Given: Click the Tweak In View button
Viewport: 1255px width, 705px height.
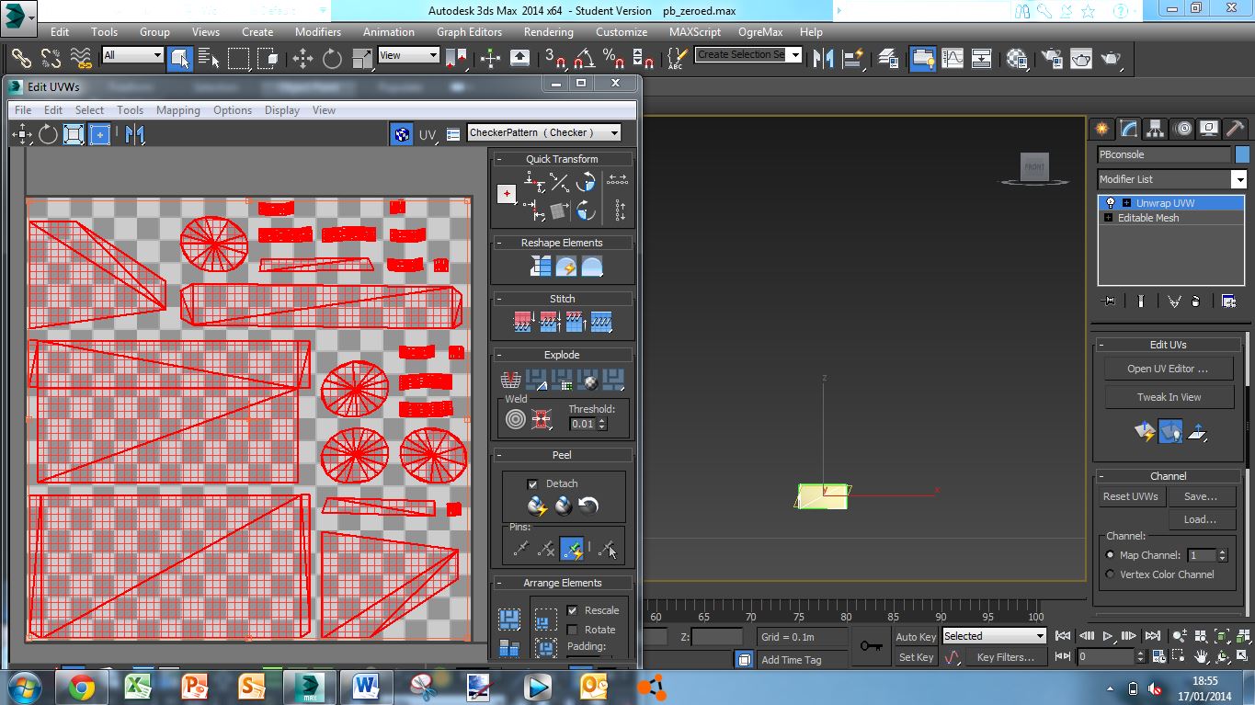Looking at the screenshot, I should (1169, 397).
